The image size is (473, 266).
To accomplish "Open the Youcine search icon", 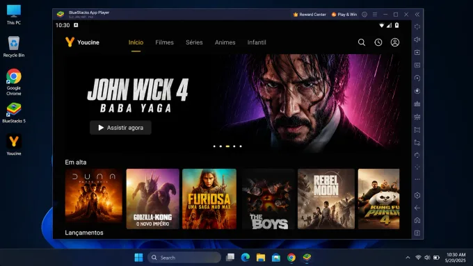I will click(362, 42).
